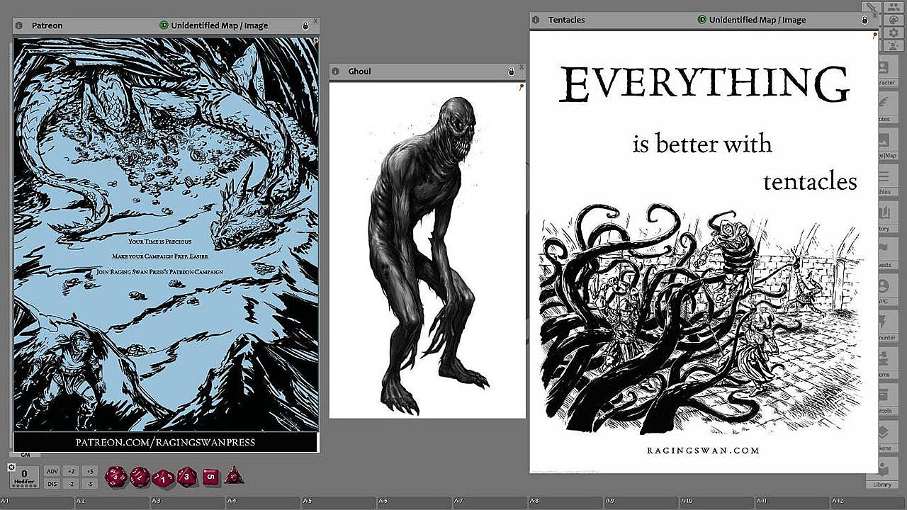Toggle the ADV advantage button

(52, 471)
